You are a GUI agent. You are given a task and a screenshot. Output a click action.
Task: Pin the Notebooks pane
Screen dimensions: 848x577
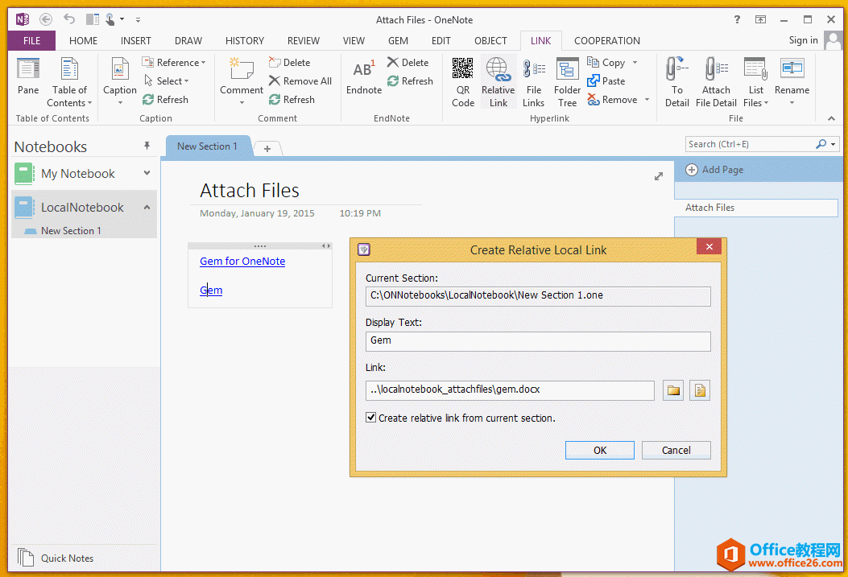click(x=147, y=146)
